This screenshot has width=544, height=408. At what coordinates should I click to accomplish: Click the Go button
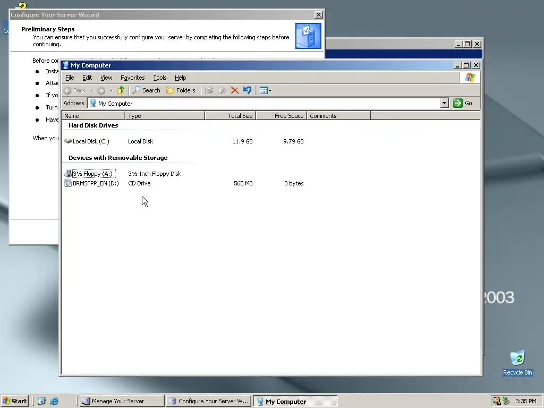pyautogui.click(x=463, y=103)
